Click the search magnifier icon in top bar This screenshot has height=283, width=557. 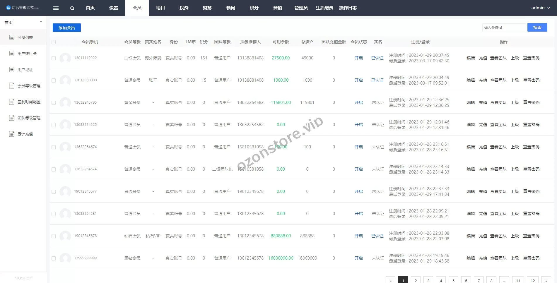click(72, 8)
